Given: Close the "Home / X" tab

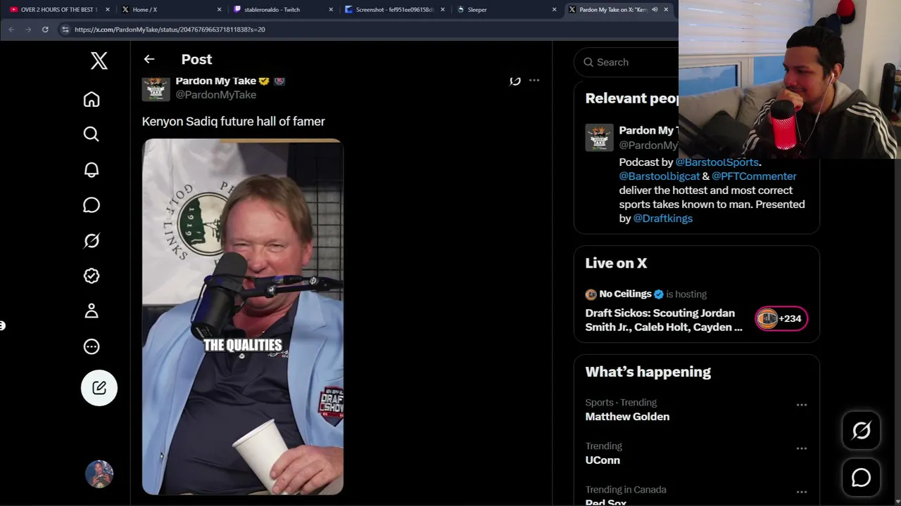Looking at the screenshot, I should pos(219,10).
